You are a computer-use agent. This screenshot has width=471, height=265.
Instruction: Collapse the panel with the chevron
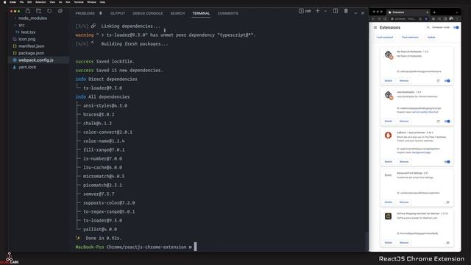tap(355, 13)
